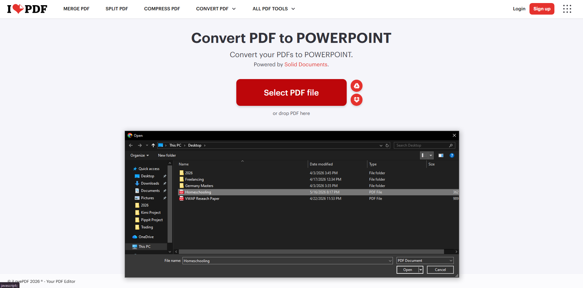Click This PC in address breadcrumb
Viewport: 583px width, 288px height.
[175, 145]
